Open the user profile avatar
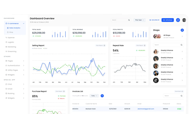This screenshot has height=114, width=191. pyautogui.click(x=184, y=20)
